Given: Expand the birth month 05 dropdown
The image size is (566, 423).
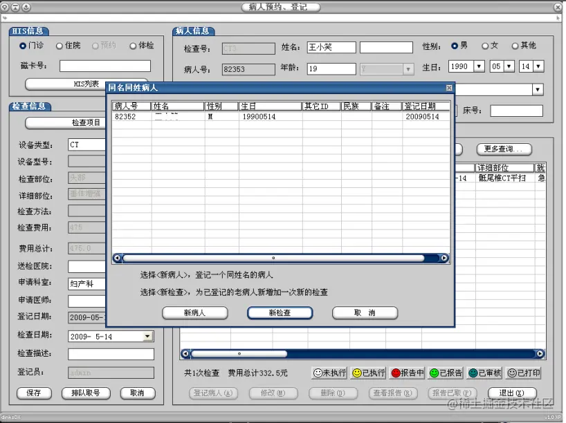Looking at the screenshot, I should (x=507, y=66).
